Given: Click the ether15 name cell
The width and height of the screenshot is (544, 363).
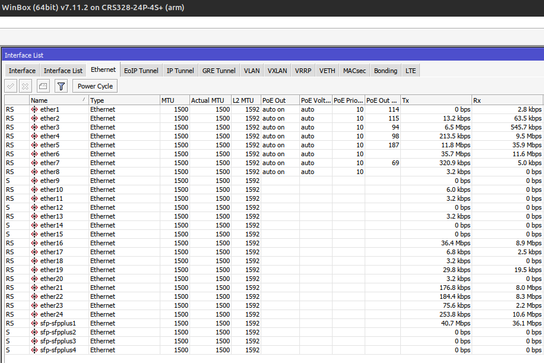Looking at the screenshot, I should click(59, 234).
